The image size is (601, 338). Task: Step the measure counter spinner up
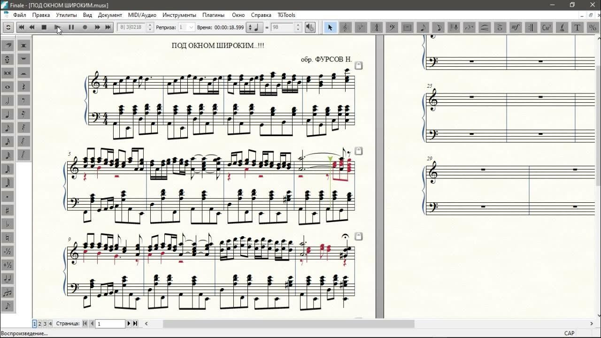150,25
